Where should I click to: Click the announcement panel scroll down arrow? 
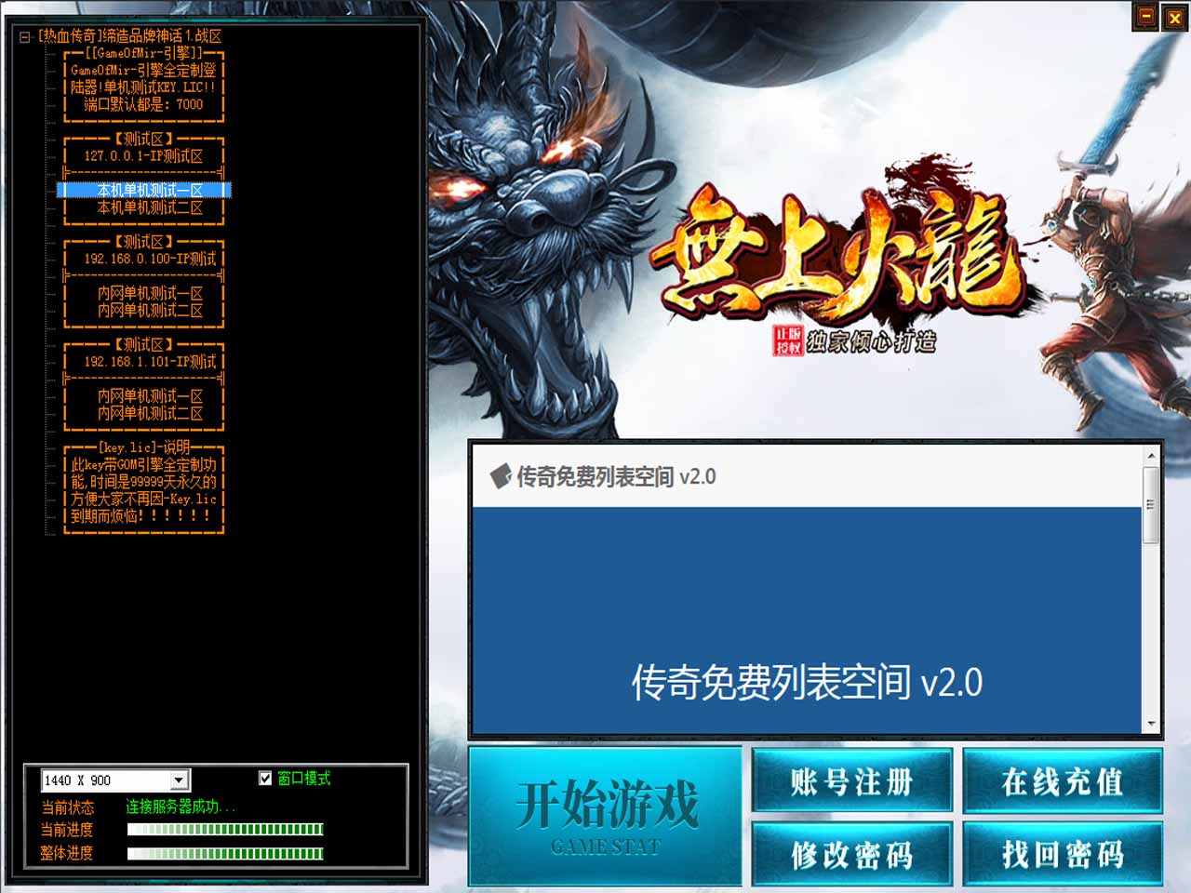pos(1151,724)
